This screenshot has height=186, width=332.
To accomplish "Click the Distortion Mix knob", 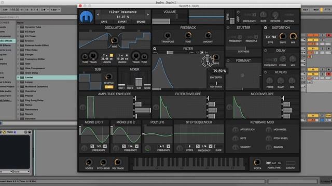I will point(293,36).
